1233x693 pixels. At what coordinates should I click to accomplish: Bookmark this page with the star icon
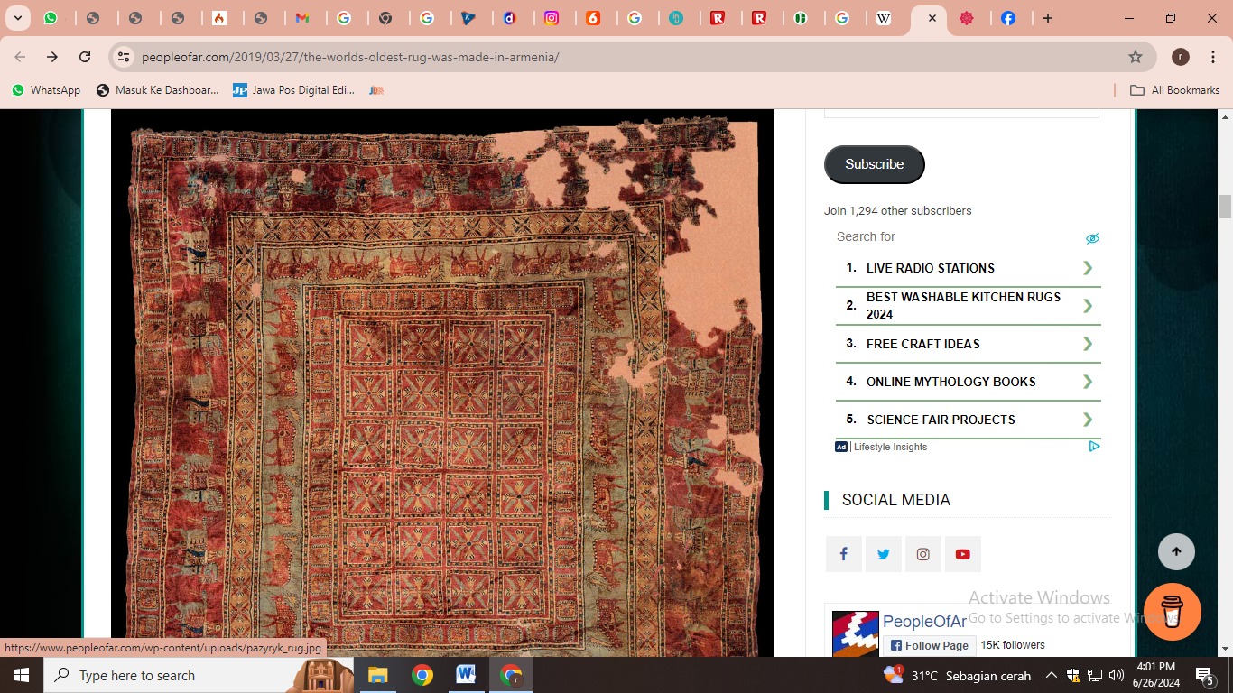click(x=1136, y=57)
